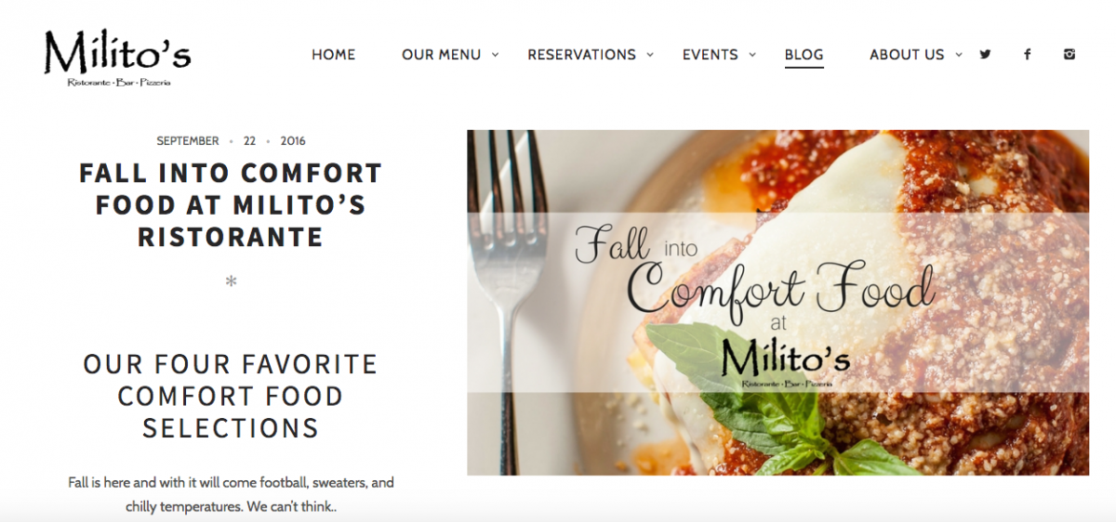The height and width of the screenshot is (522, 1116).
Task: Open Milito's Instagram page
Action: point(1069,54)
